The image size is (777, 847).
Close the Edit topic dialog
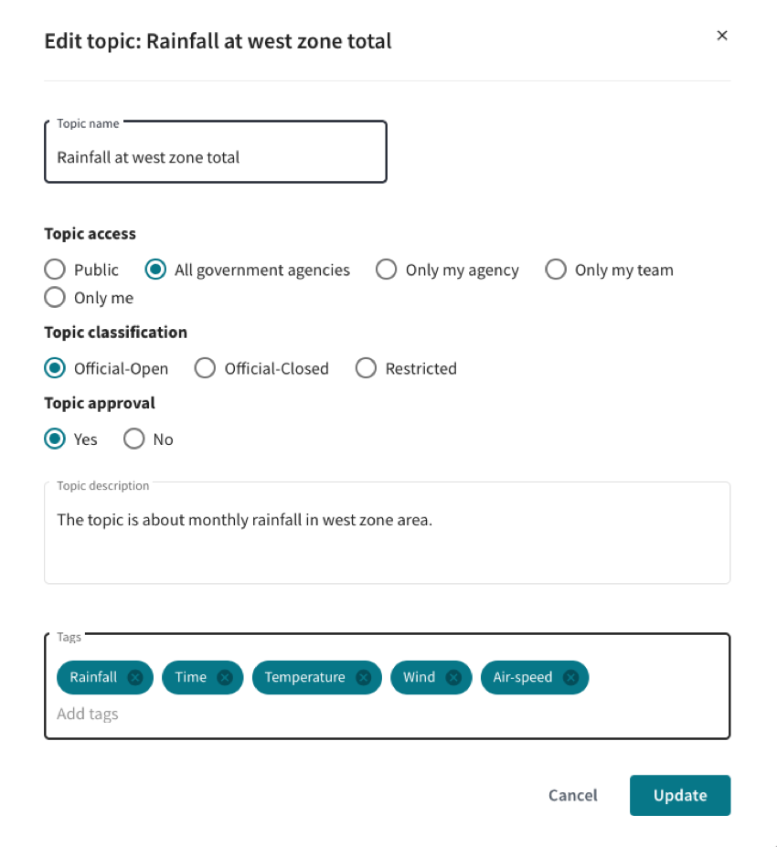[722, 36]
